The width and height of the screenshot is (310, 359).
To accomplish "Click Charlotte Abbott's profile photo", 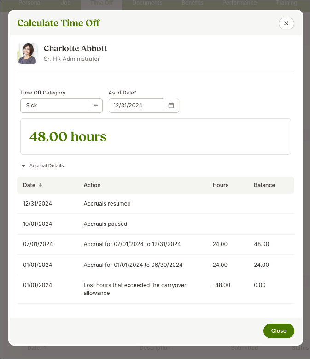I will [28, 53].
